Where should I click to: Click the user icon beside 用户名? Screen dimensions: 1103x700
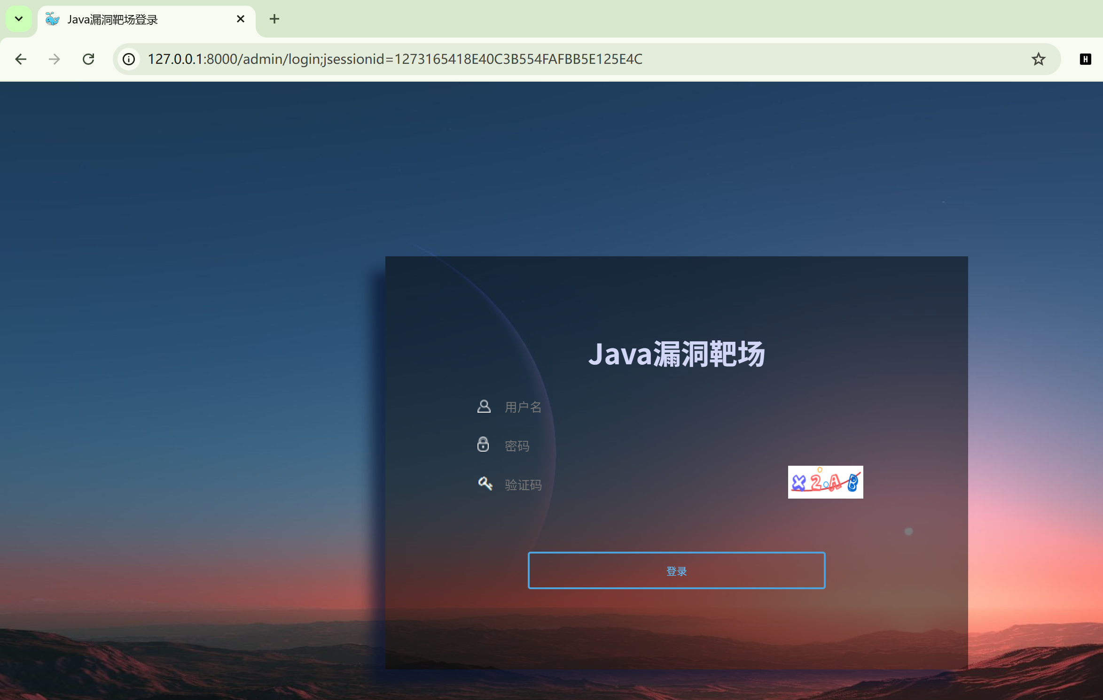tap(484, 407)
